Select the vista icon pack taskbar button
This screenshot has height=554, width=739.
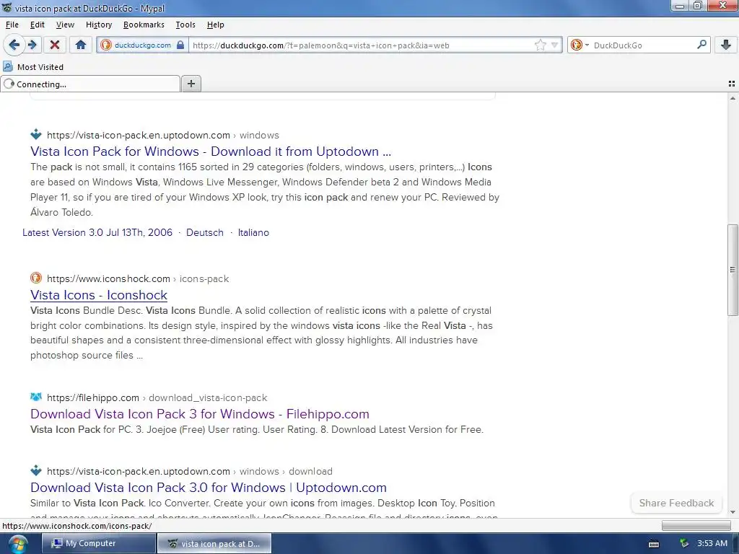coord(214,544)
